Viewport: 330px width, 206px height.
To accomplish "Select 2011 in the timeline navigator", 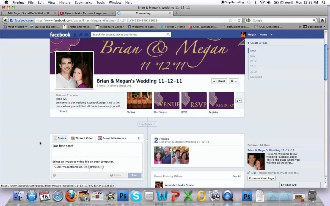I will [x=253, y=66].
